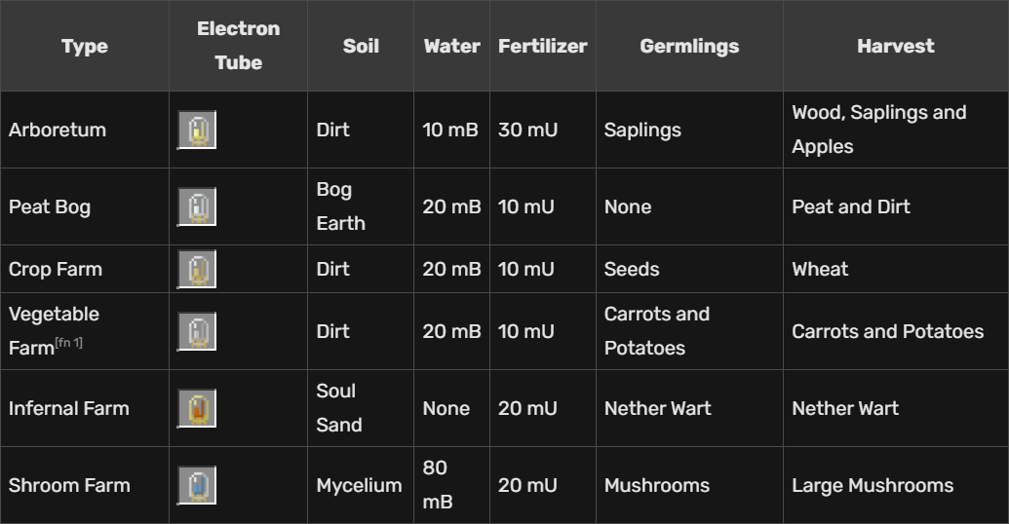The width and height of the screenshot is (1009, 524).
Task: Select the Peat Bog row label
Action: pyautogui.click(x=50, y=207)
